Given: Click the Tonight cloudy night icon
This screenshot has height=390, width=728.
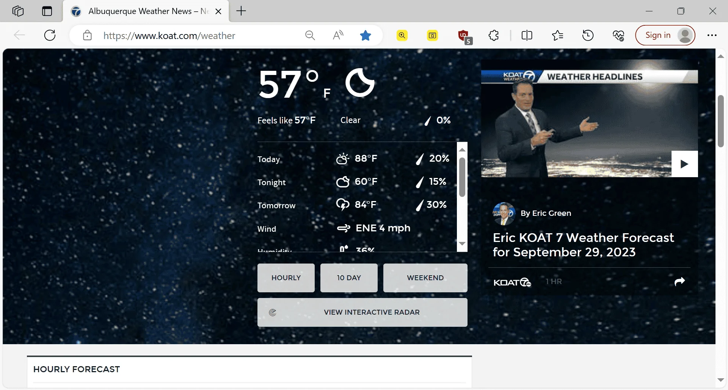Looking at the screenshot, I should (x=343, y=182).
